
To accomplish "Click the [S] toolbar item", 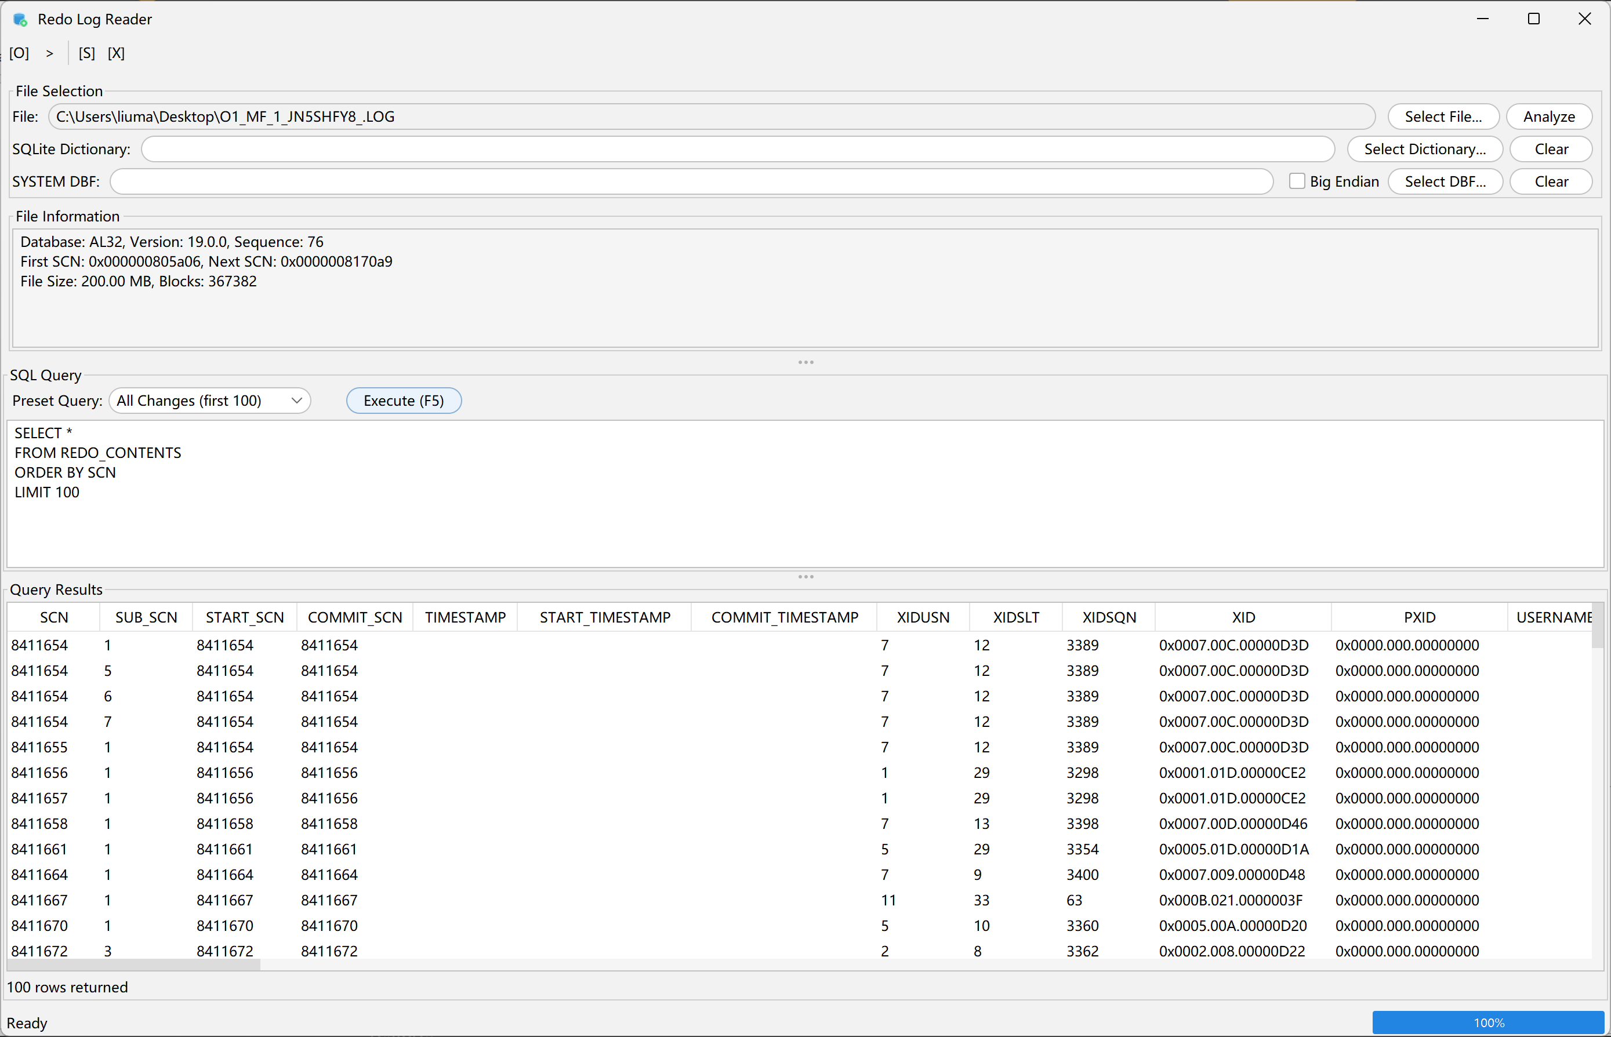I will tap(86, 53).
